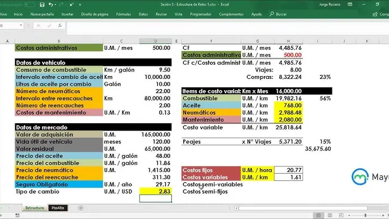This screenshot has height=219, width=389.
Task: Click the Jorge Rosario account name
Action: (x=329, y=5)
